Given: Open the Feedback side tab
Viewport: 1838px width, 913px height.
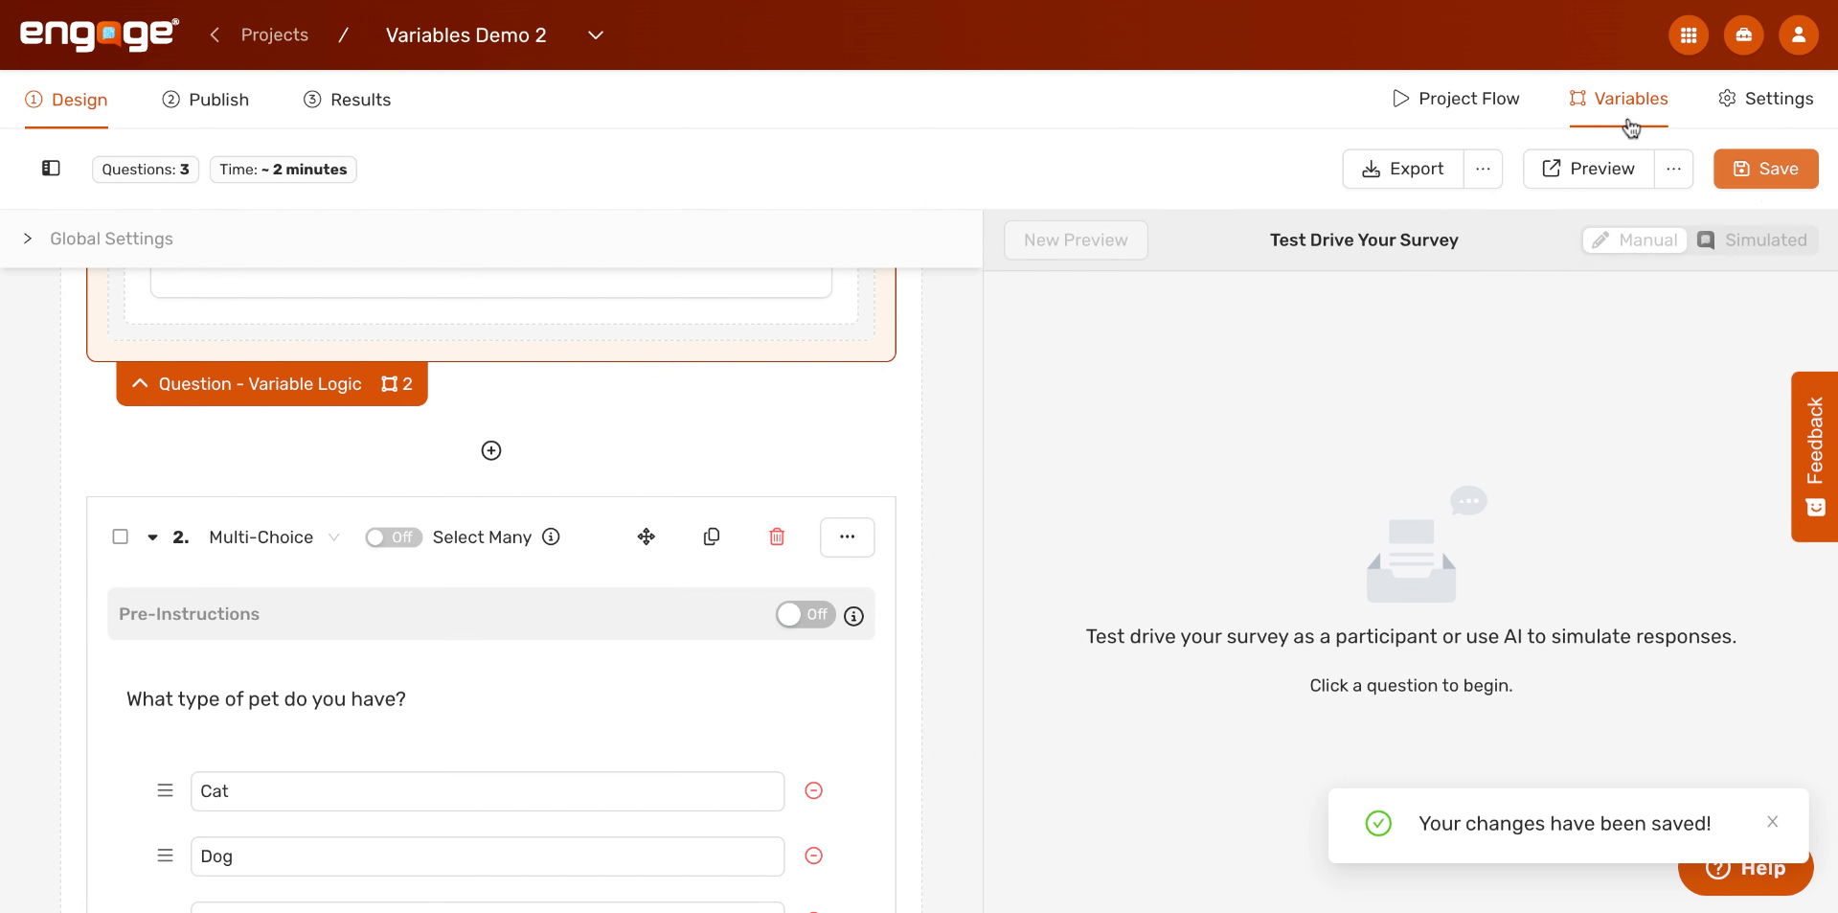Looking at the screenshot, I should (1814, 457).
